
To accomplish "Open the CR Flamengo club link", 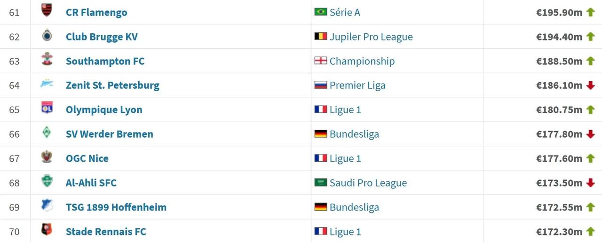I will coord(96,13).
